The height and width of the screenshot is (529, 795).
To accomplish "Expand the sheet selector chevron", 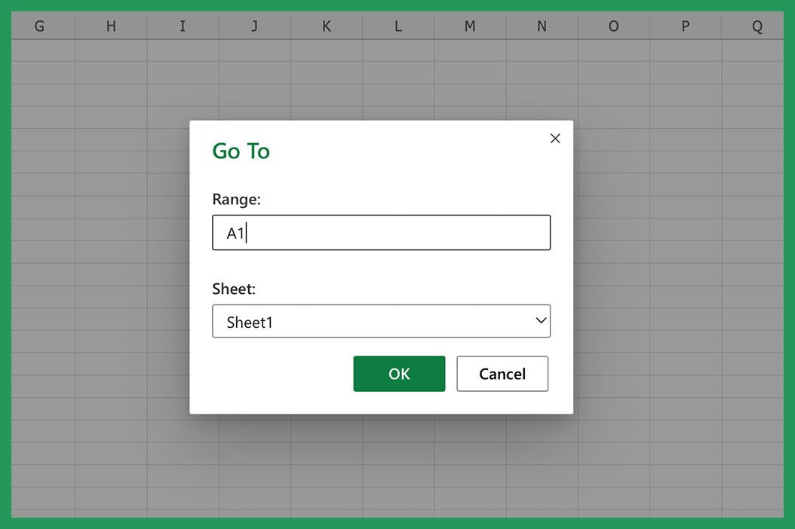I will 540,321.
